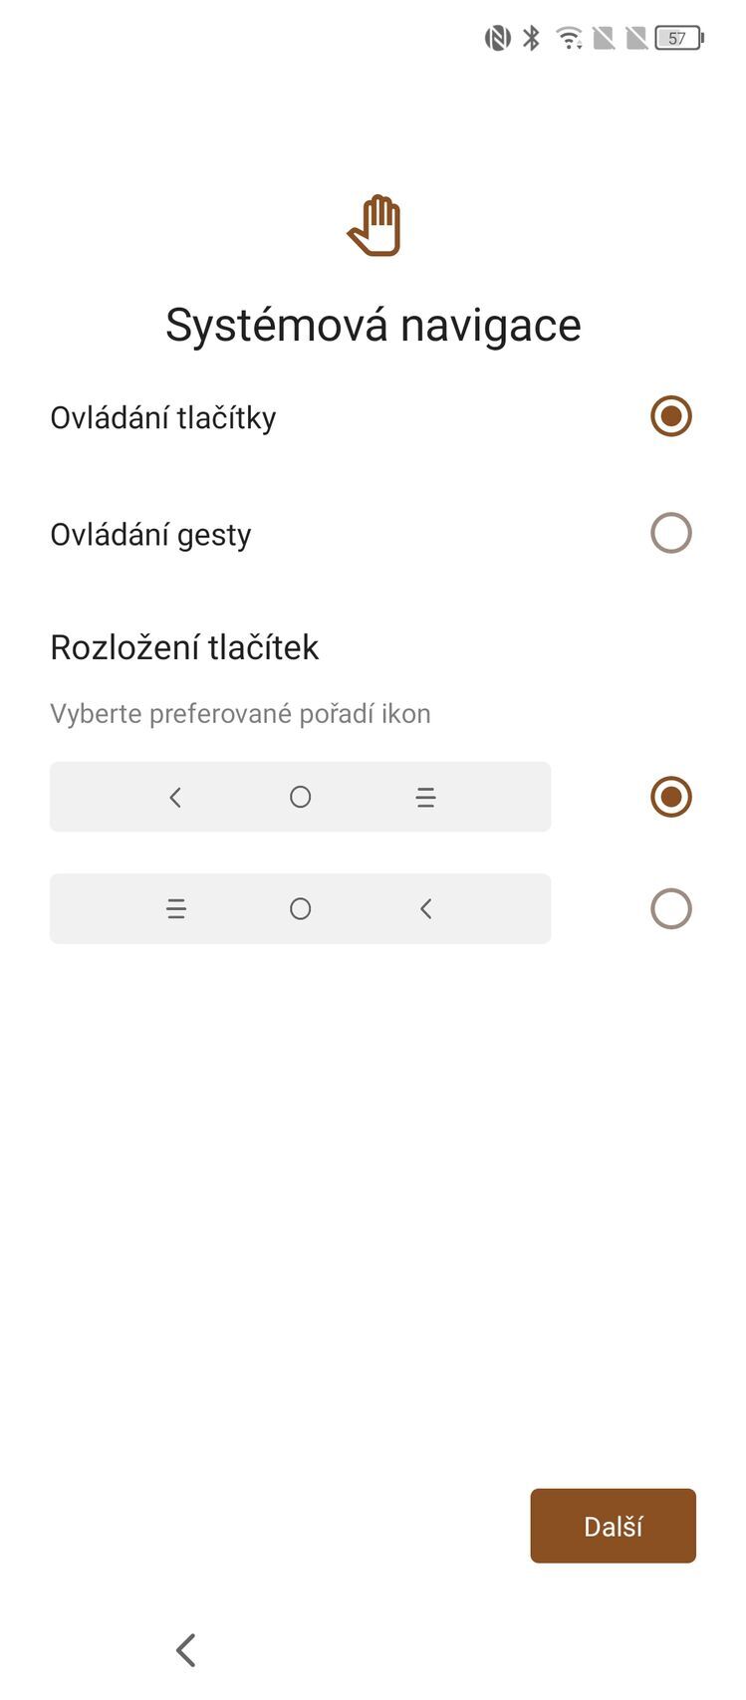The width and height of the screenshot is (746, 1700).
Task: Click the Bluetooth icon in the status bar
Action: click(x=529, y=37)
